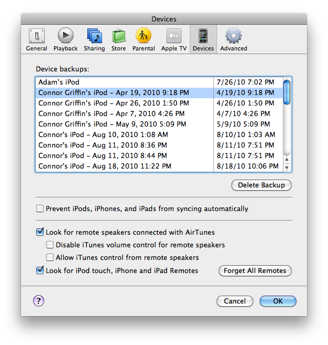The width and height of the screenshot is (328, 345).
Task: Open help with the question mark button
Action: coord(38,300)
